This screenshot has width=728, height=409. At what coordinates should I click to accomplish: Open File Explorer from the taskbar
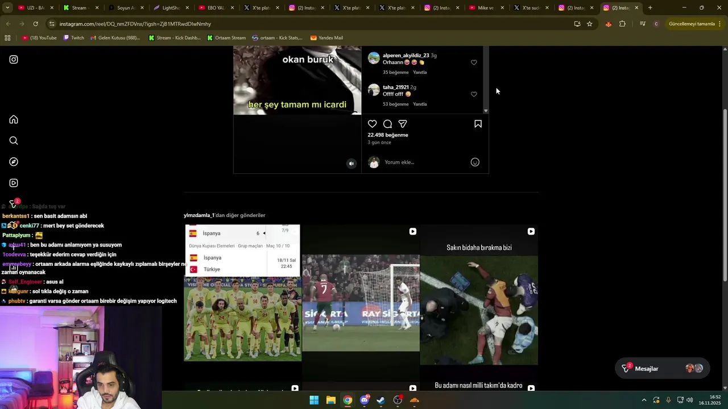[331, 400]
